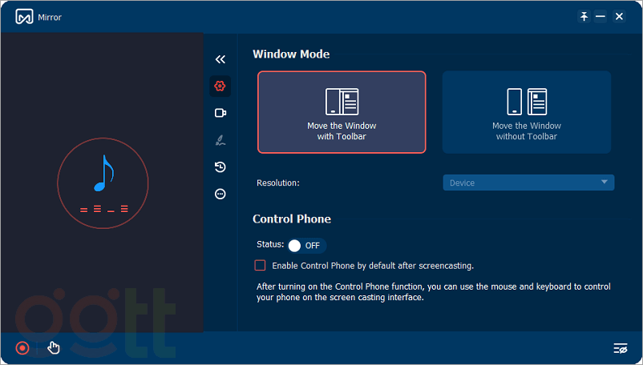This screenshot has width=643, height=365.
Task: Click the hand pointer control icon
Action: point(54,347)
